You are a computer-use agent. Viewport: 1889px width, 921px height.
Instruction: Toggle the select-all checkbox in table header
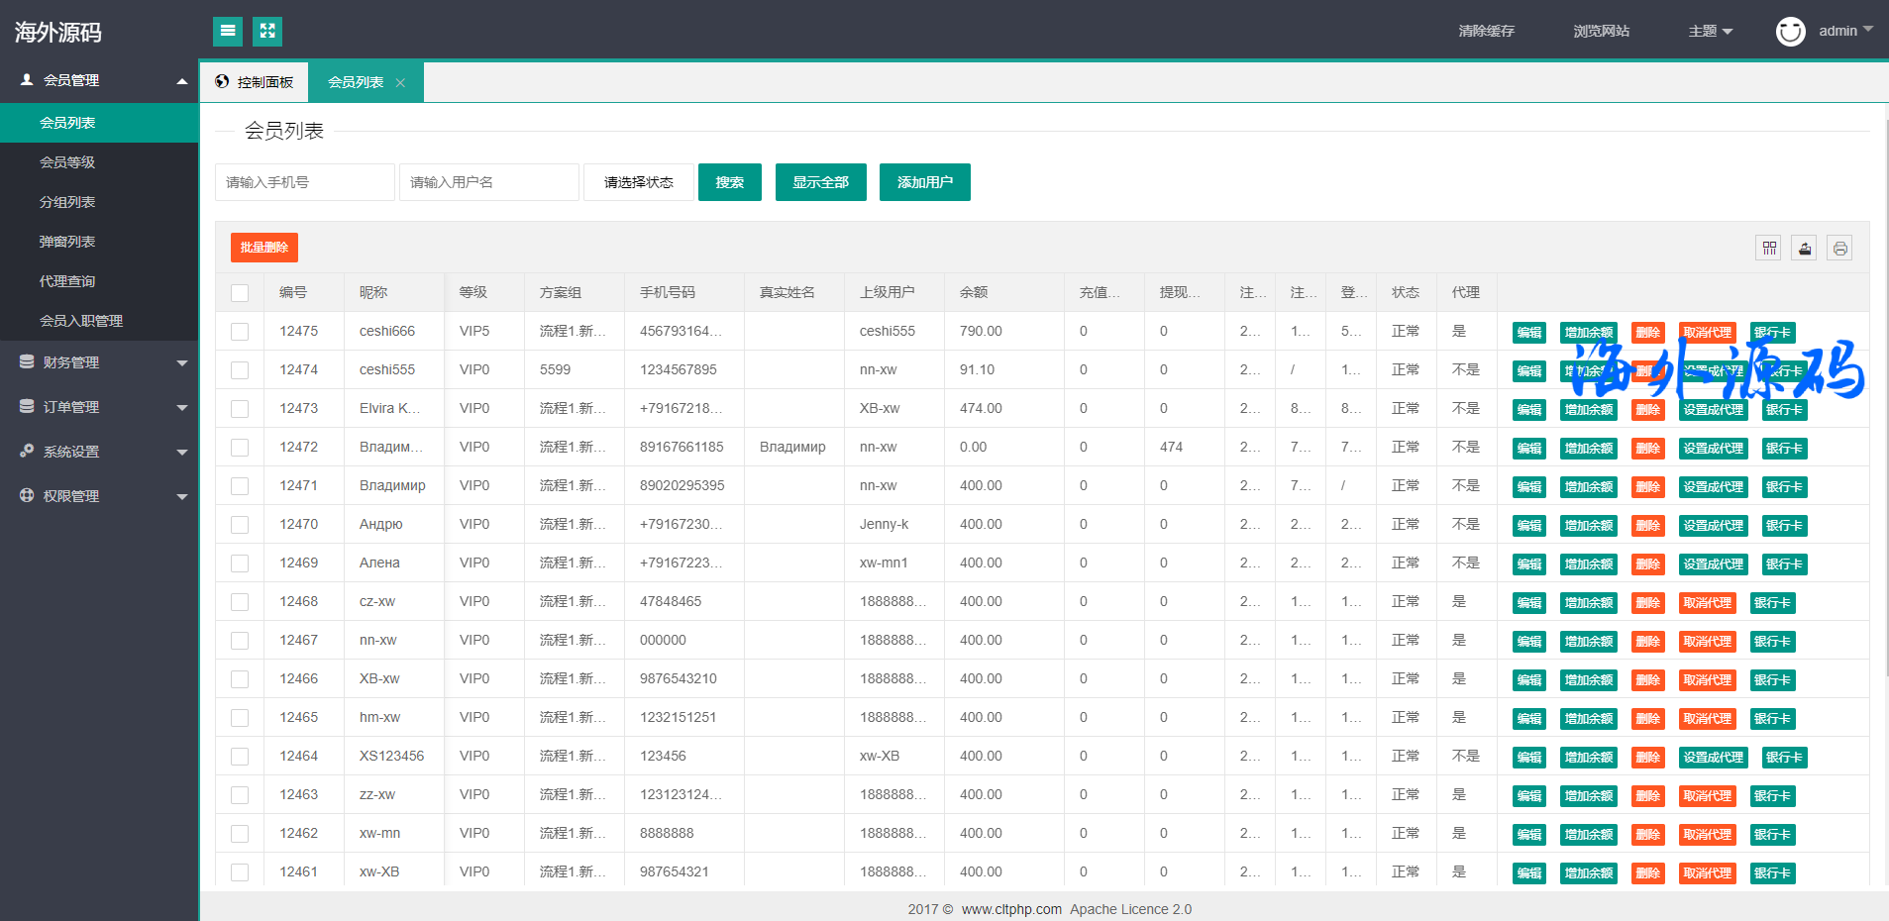(x=240, y=293)
